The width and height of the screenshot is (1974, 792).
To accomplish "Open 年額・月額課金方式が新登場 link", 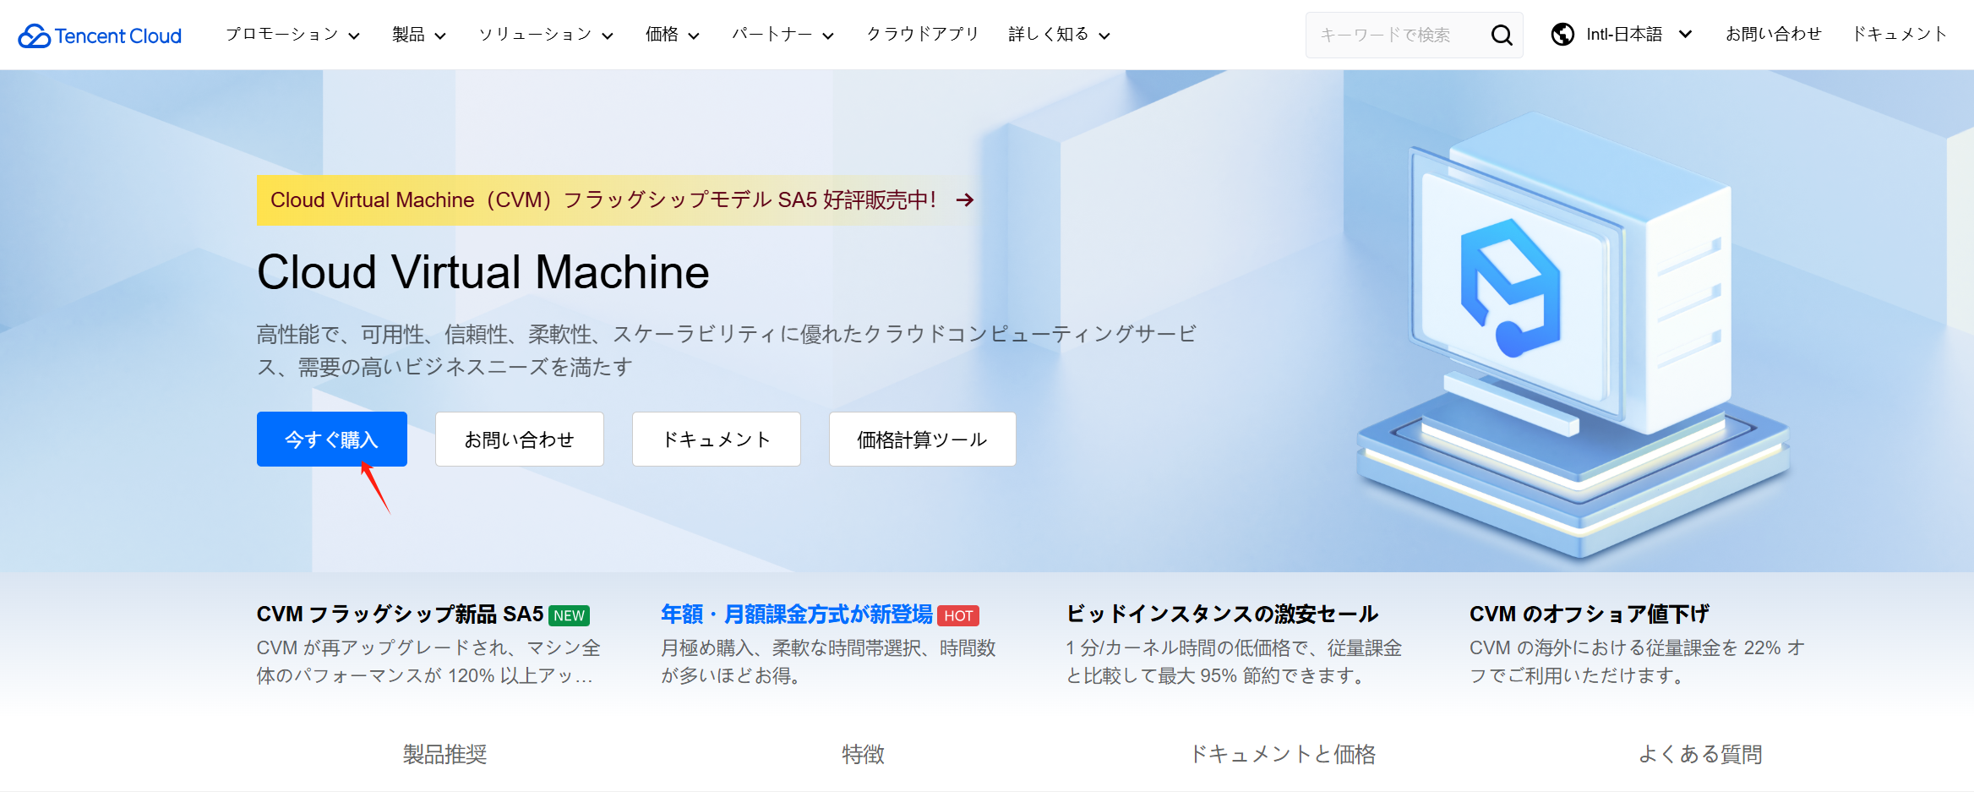I will click(x=797, y=614).
